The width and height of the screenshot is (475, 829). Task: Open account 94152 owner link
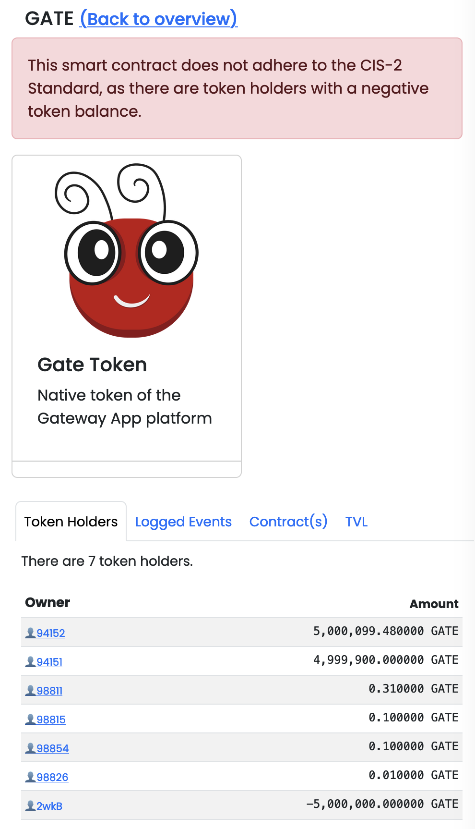click(51, 633)
